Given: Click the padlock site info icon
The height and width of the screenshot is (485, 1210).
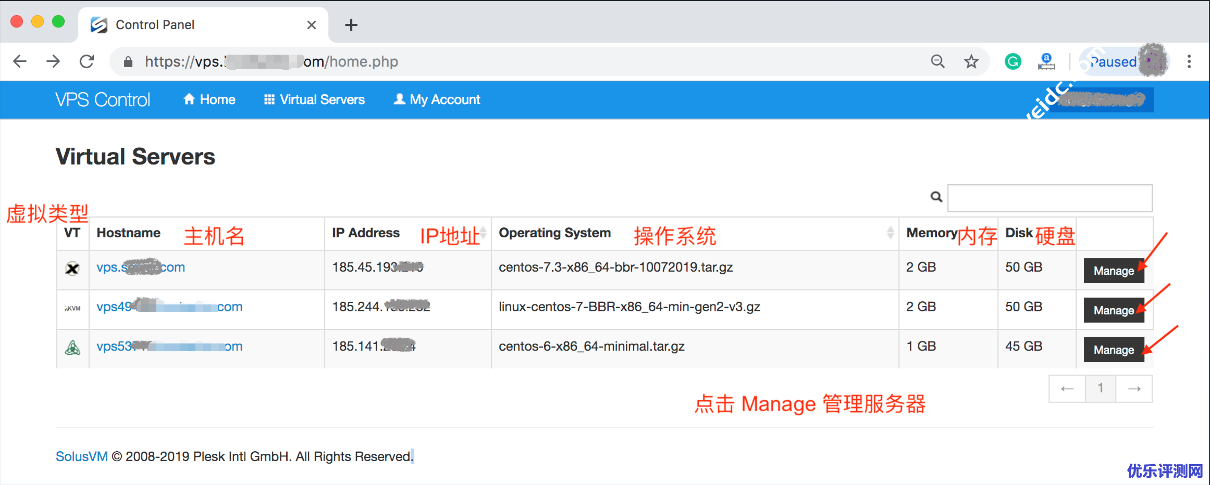Looking at the screenshot, I should (x=128, y=62).
